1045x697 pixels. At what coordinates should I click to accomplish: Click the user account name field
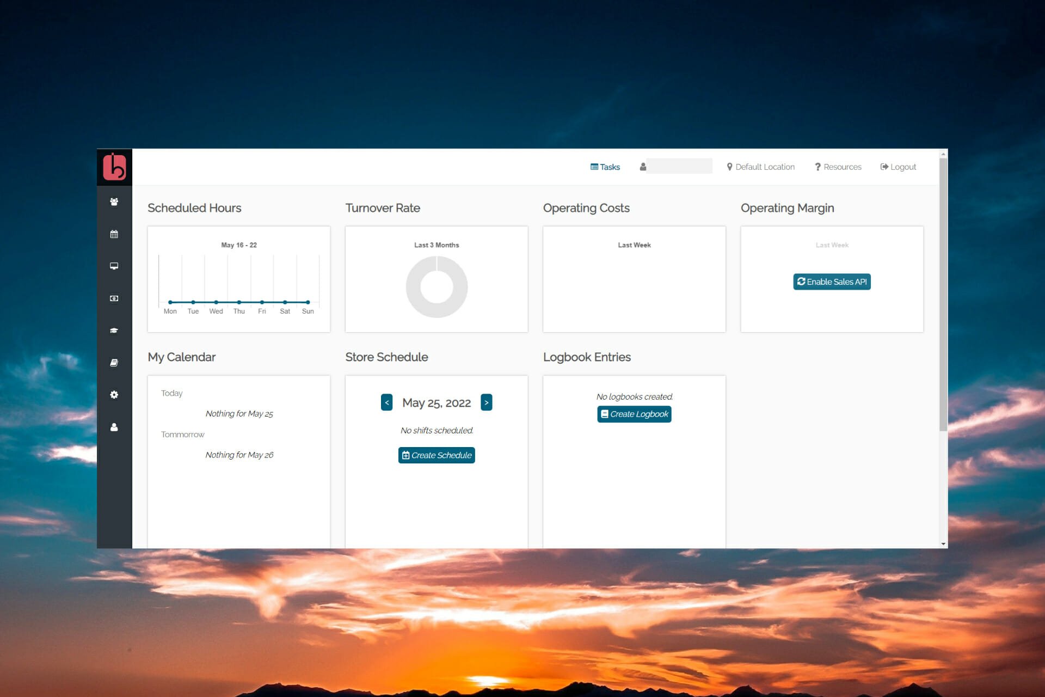coord(679,166)
